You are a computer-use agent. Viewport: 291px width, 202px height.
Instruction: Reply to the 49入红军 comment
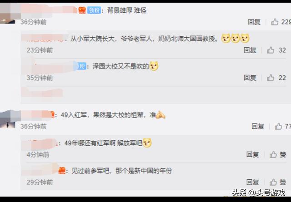pyautogui.click(x=258, y=126)
